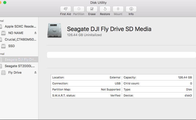The width and height of the screenshot is (196, 120).
Task: Open the Erase disk tool
Action: (x=92, y=9)
